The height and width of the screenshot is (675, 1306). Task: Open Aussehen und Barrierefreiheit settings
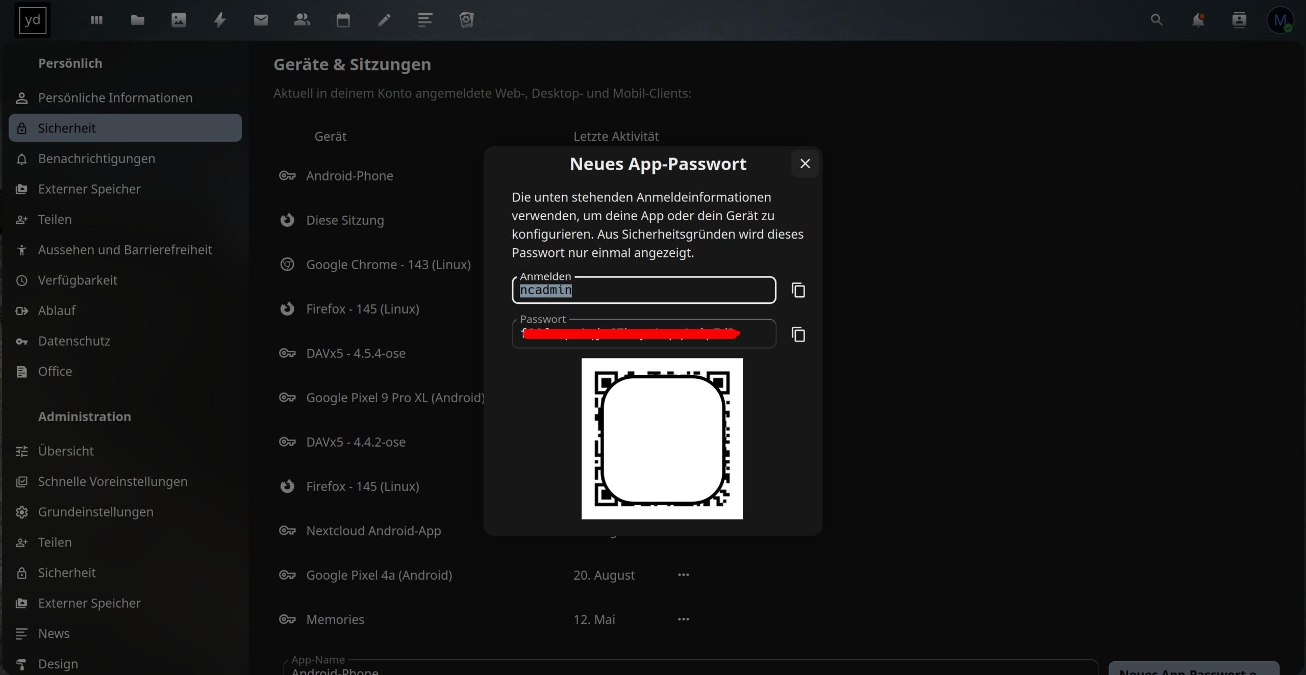[124, 250]
